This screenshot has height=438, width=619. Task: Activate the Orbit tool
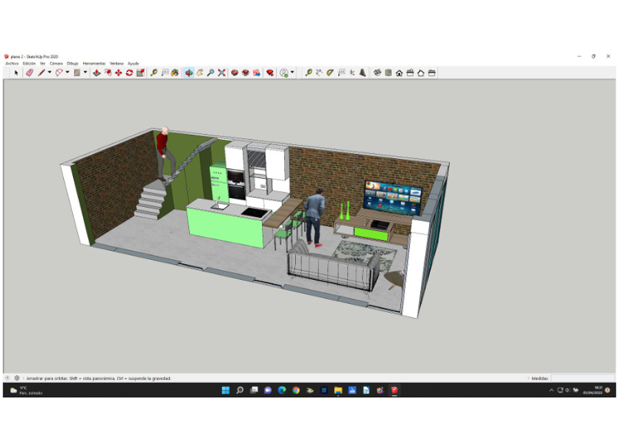188,72
